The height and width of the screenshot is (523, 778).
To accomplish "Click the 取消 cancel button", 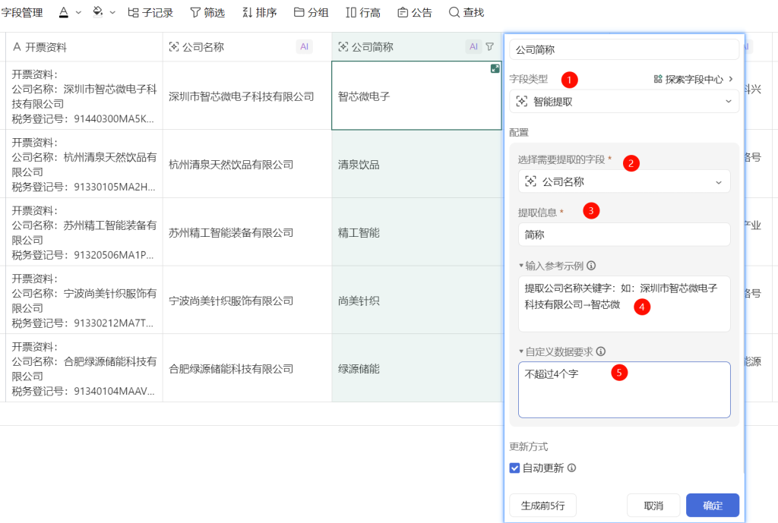I will coord(653,505).
